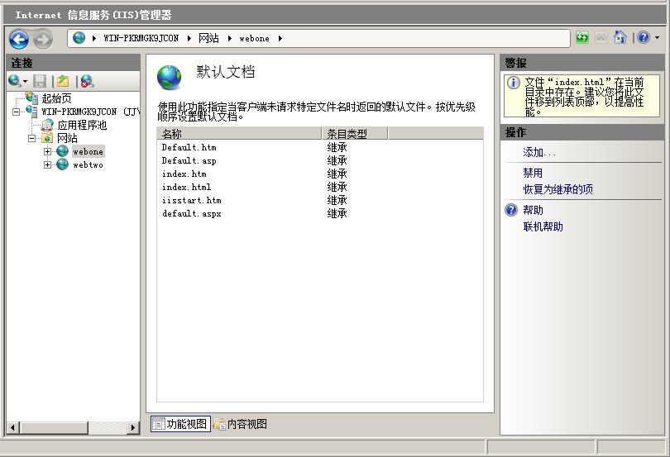Click arrow after WIN-PKRMGK9JCON in breadcrumb
This screenshot has height=457, width=670.
pyautogui.click(x=189, y=39)
